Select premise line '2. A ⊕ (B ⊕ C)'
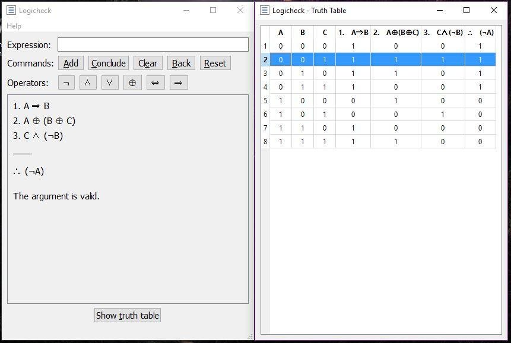This screenshot has width=511, height=343. [x=45, y=121]
